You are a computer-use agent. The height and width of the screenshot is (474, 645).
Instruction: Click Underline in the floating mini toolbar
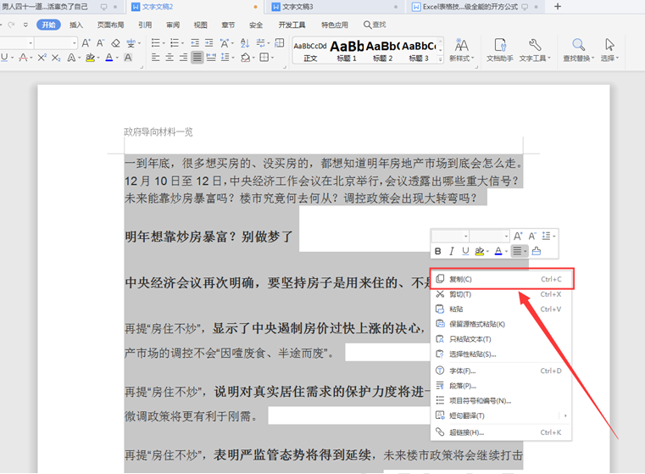pos(465,251)
